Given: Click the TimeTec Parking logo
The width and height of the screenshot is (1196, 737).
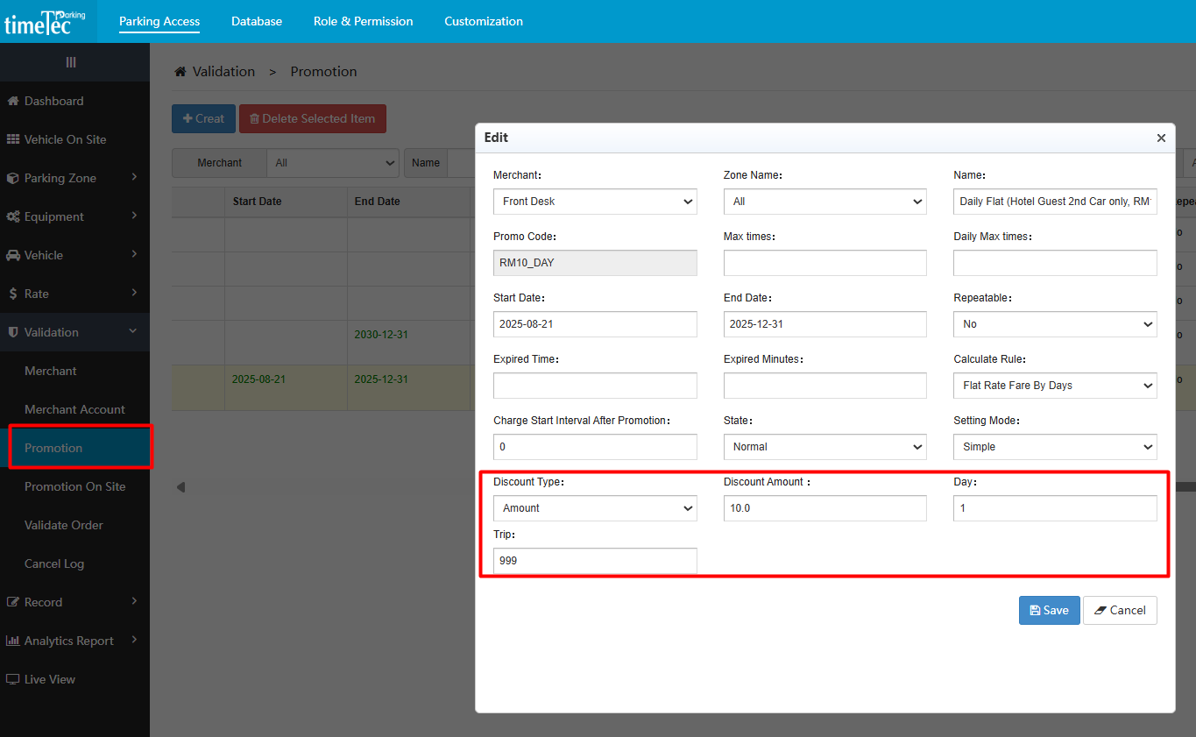Looking at the screenshot, I should tap(45, 22).
